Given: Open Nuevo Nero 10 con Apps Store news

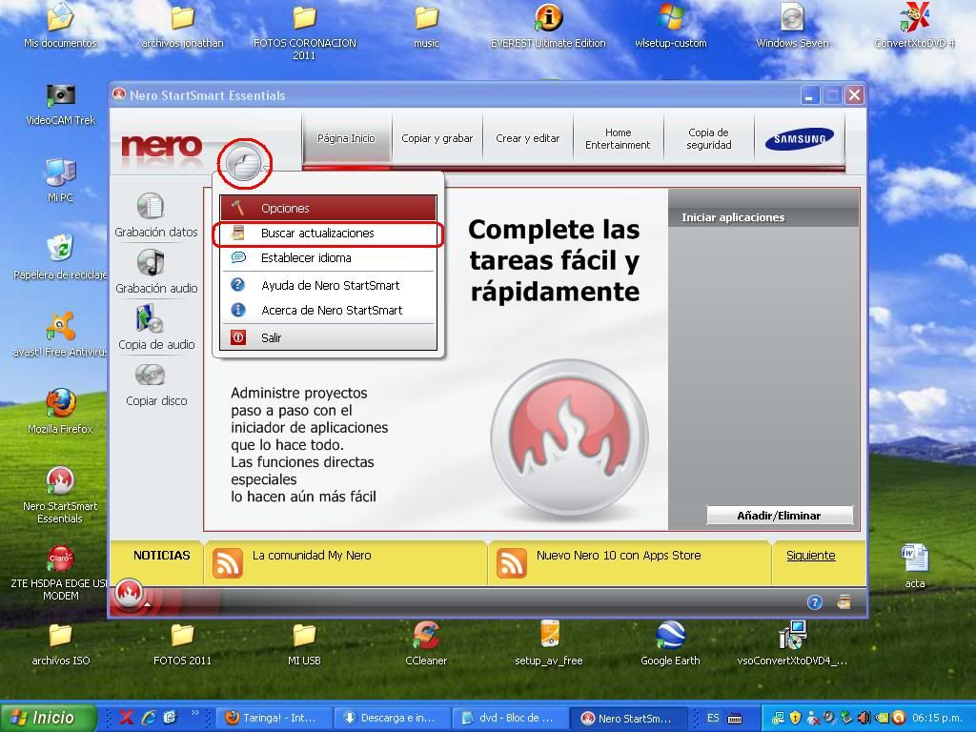Looking at the screenshot, I should click(x=618, y=556).
